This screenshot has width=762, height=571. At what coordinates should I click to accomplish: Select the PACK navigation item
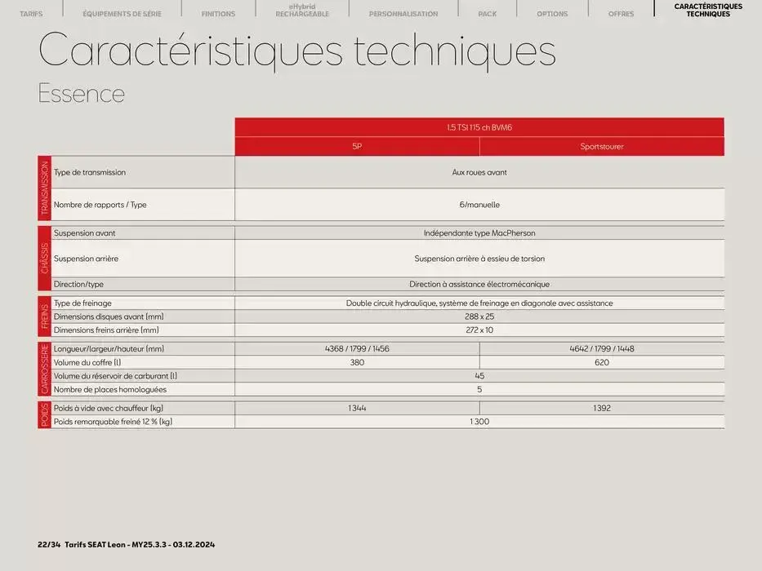(x=487, y=13)
